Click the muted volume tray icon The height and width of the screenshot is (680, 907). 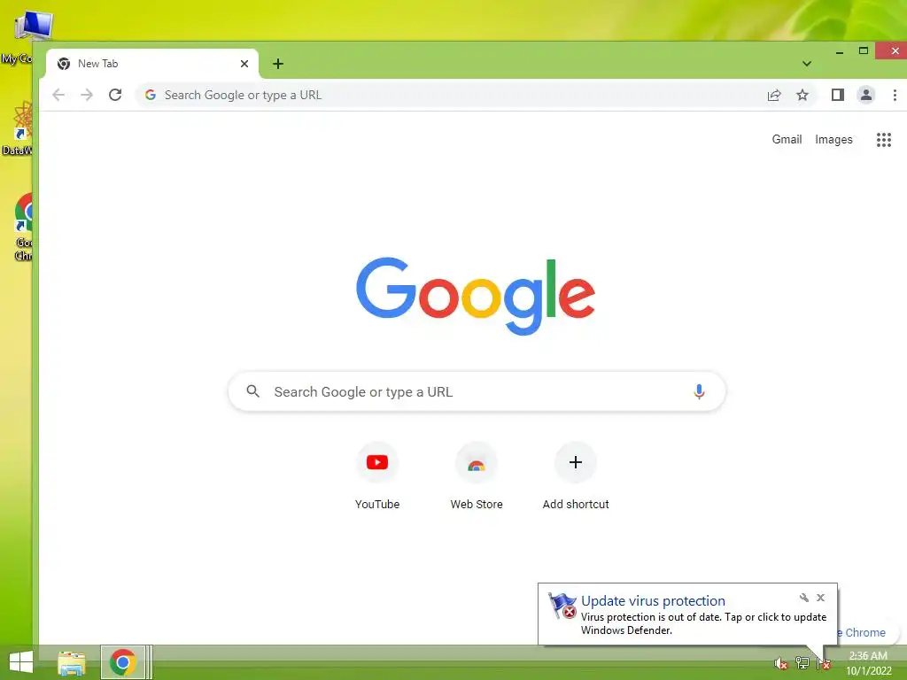781,664
